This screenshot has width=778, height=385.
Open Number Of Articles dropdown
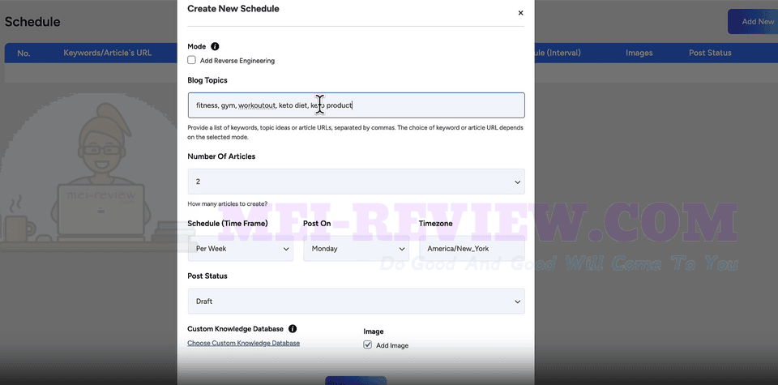(x=357, y=181)
